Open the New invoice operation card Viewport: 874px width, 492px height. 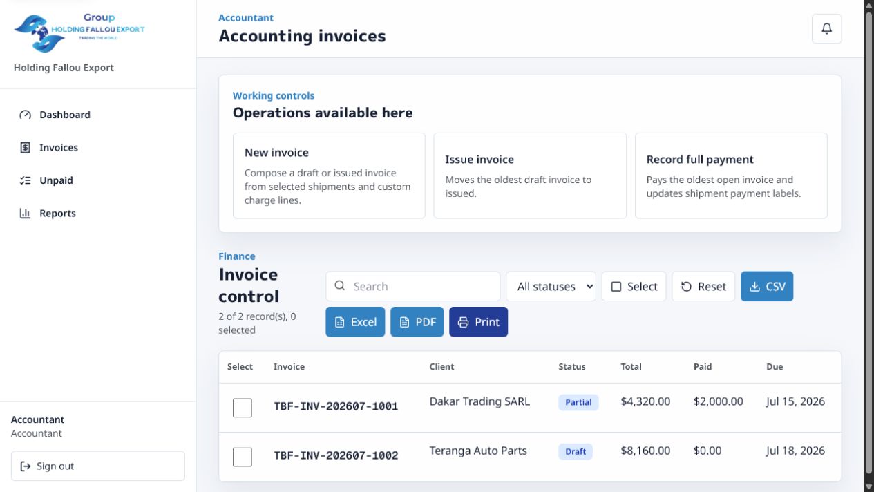pyautogui.click(x=329, y=176)
